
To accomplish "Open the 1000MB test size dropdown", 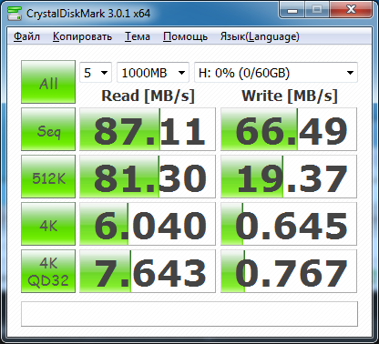I will 153,73.
